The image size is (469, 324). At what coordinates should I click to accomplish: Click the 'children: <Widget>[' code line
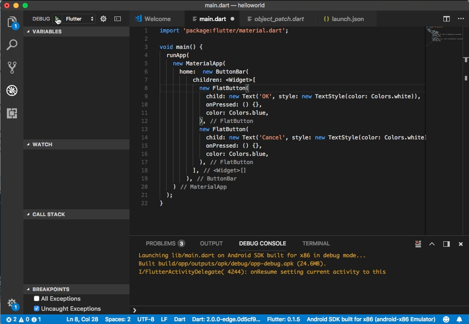click(x=224, y=80)
